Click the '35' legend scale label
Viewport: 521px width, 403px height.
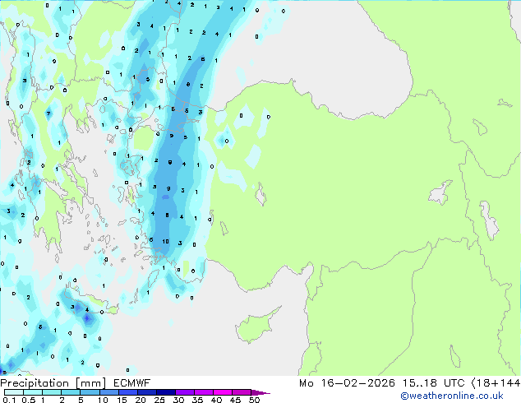[x=197, y=400]
